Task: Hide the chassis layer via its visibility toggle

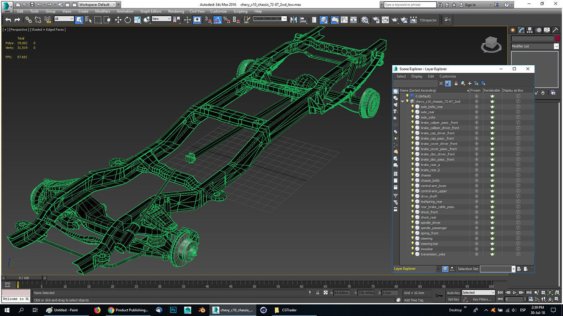Action: [x=413, y=175]
